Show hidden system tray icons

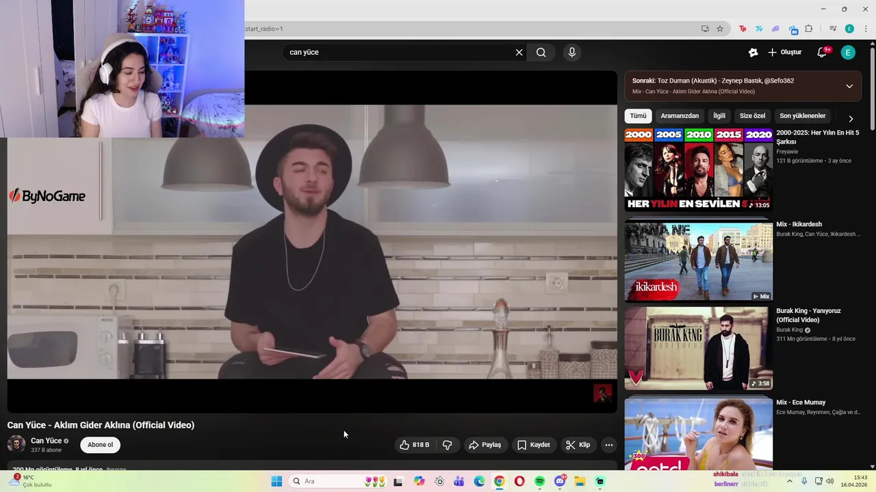tap(790, 481)
